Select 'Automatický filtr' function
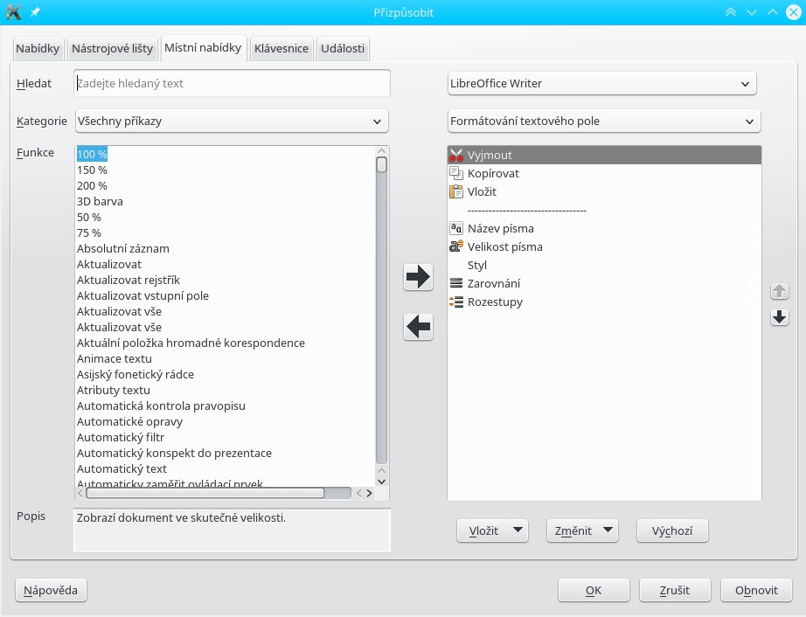The height and width of the screenshot is (617, 806). (121, 438)
